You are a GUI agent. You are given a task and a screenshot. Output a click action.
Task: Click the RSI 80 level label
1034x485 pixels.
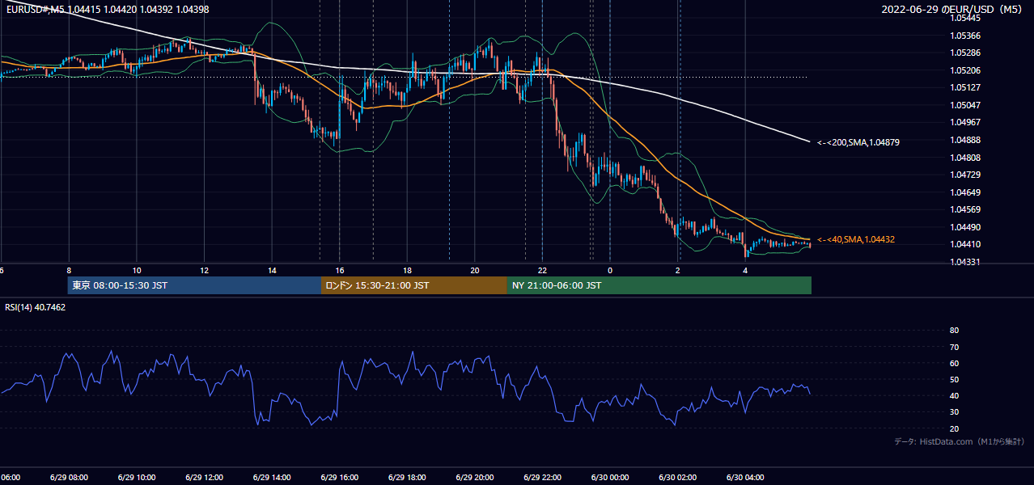(x=954, y=331)
